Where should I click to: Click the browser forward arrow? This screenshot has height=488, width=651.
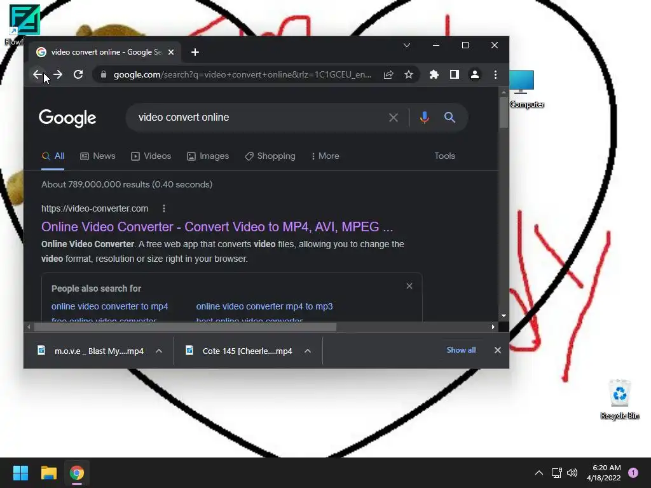click(58, 75)
